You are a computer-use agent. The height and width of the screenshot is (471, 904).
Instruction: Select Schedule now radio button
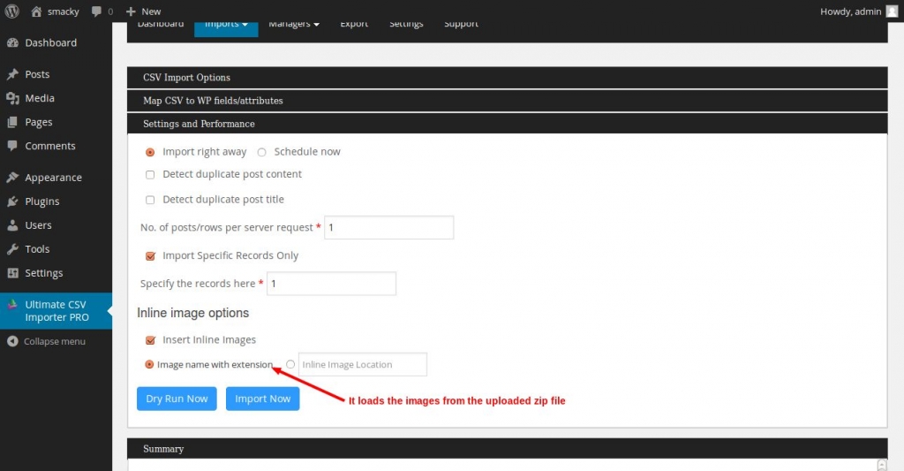[x=261, y=152]
